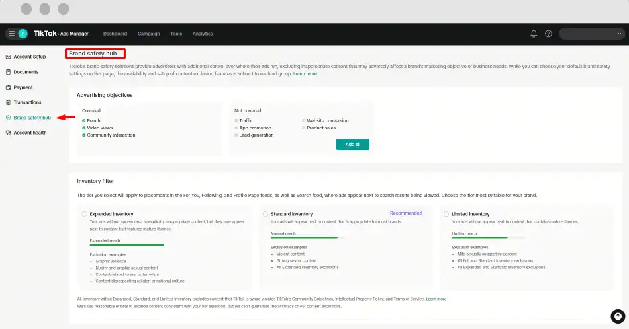Open the help question mark icon in header

click(x=548, y=34)
